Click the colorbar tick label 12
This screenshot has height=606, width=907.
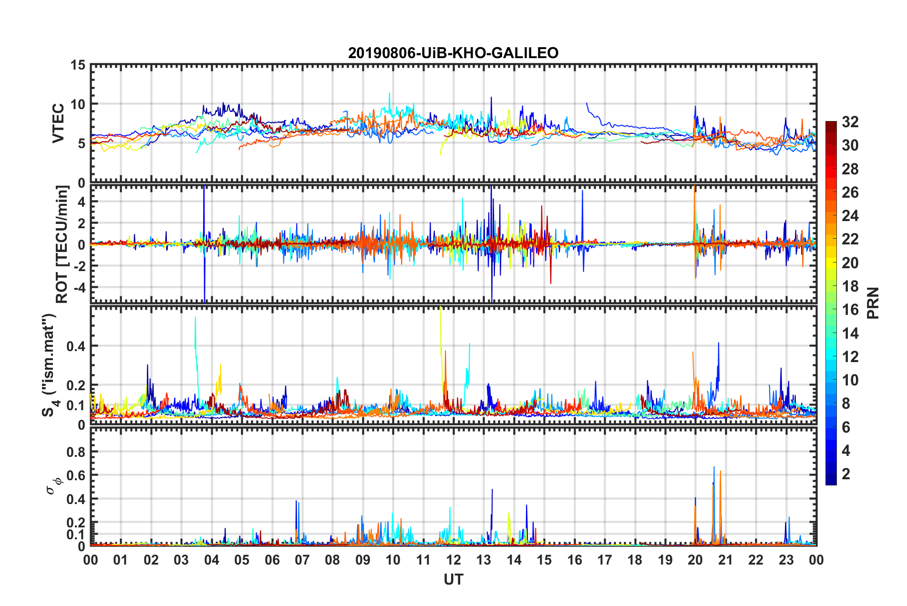click(x=850, y=357)
